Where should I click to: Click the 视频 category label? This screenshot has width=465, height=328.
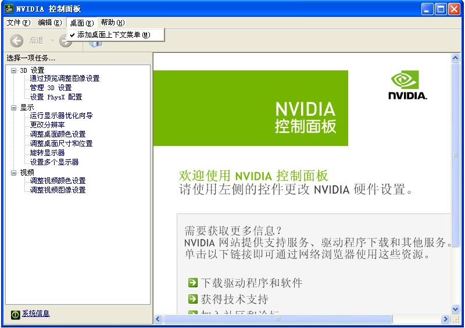27,173
